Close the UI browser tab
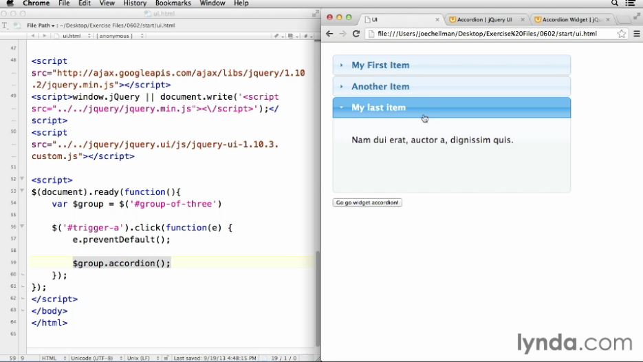 point(437,20)
